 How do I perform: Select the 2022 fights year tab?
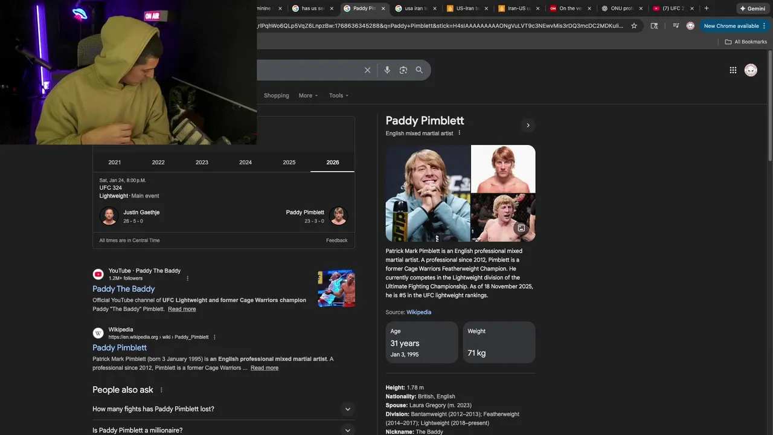(x=158, y=162)
